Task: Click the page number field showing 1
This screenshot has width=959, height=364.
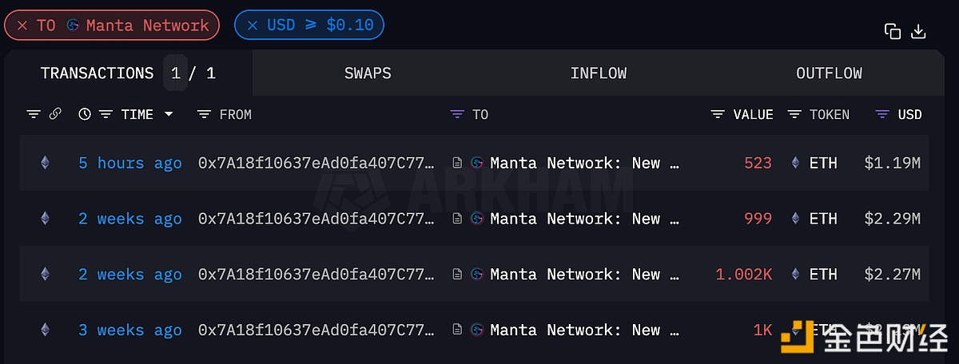Action: coord(176,73)
